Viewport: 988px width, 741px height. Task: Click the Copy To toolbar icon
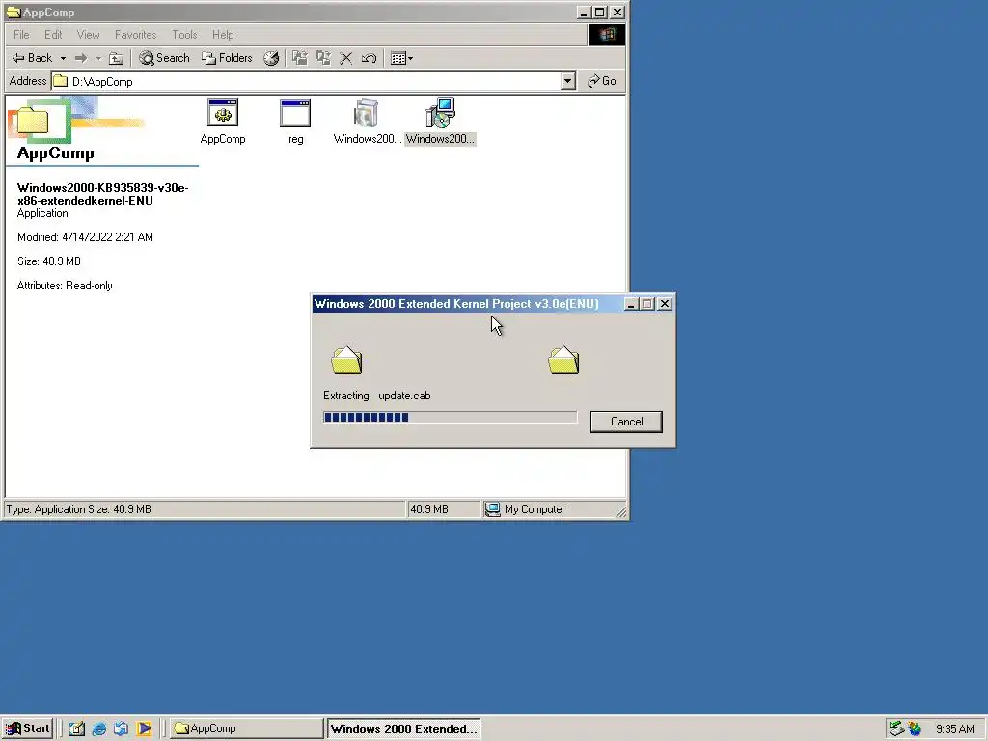[323, 59]
